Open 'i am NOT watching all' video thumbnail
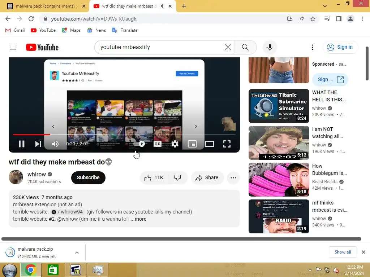 coord(279,143)
